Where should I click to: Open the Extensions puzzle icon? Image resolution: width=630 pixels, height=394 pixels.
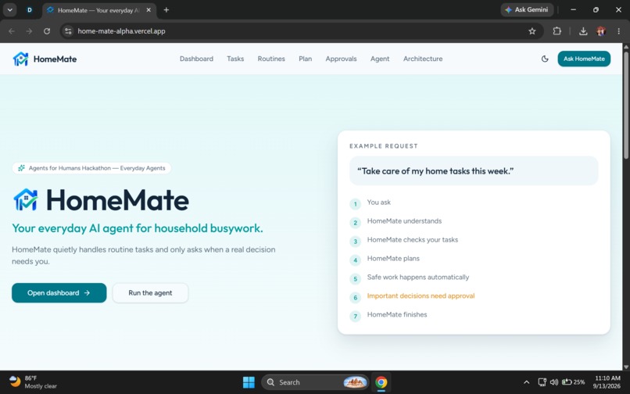tap(557, 31)
